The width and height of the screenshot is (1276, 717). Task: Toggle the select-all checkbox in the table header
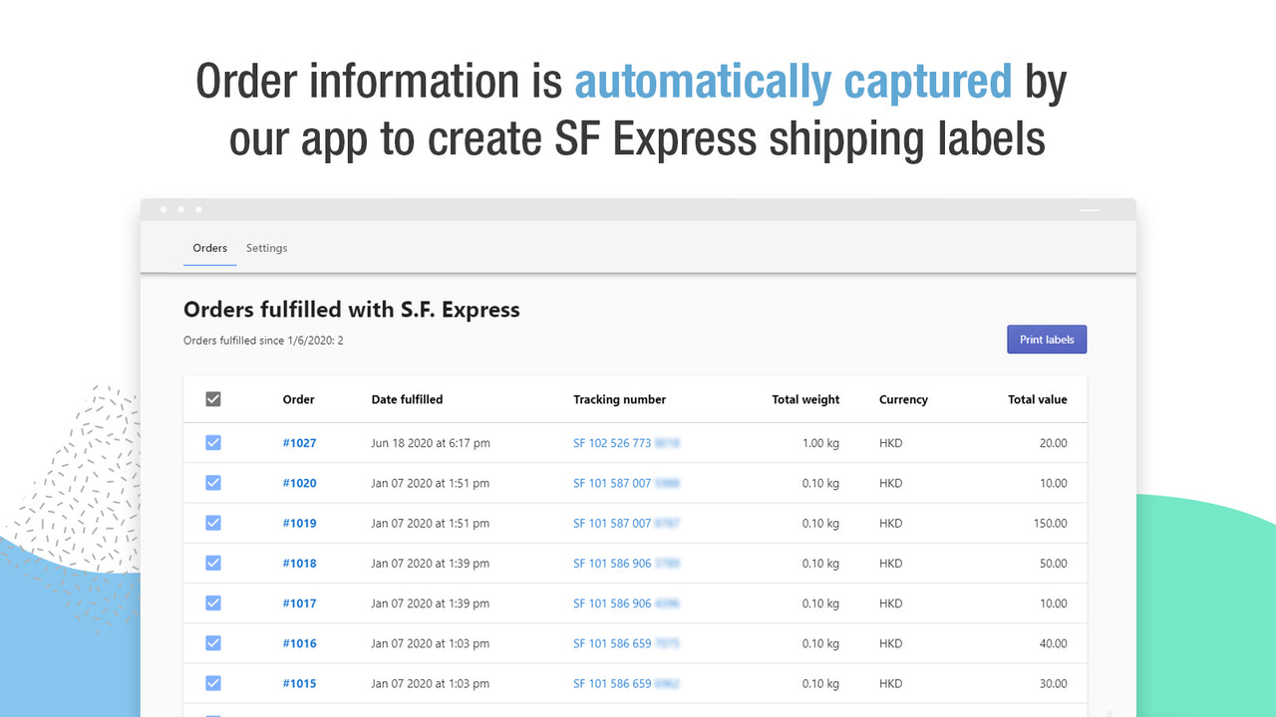click(x=213, y=398)
